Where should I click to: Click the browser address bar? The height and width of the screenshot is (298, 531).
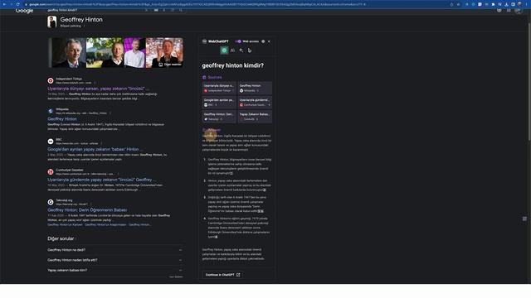(x=237, y=4)
